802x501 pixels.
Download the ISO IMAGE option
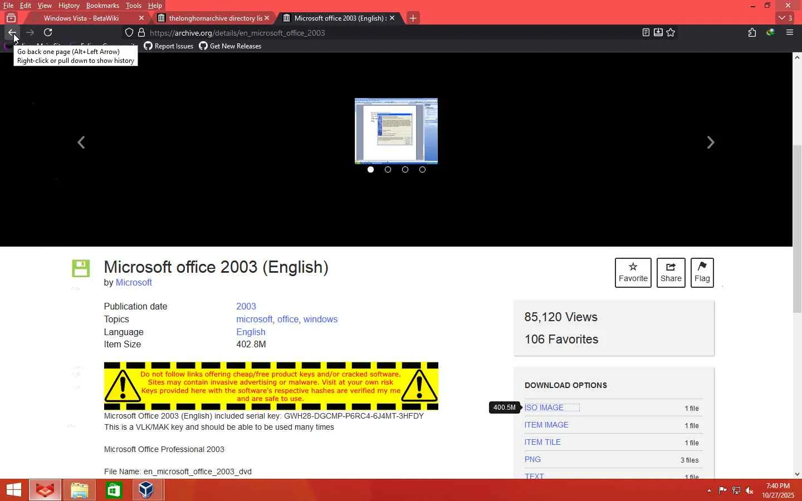pos(544,408)
